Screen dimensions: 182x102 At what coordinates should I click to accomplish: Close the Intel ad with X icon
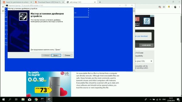tap(153, 16)
